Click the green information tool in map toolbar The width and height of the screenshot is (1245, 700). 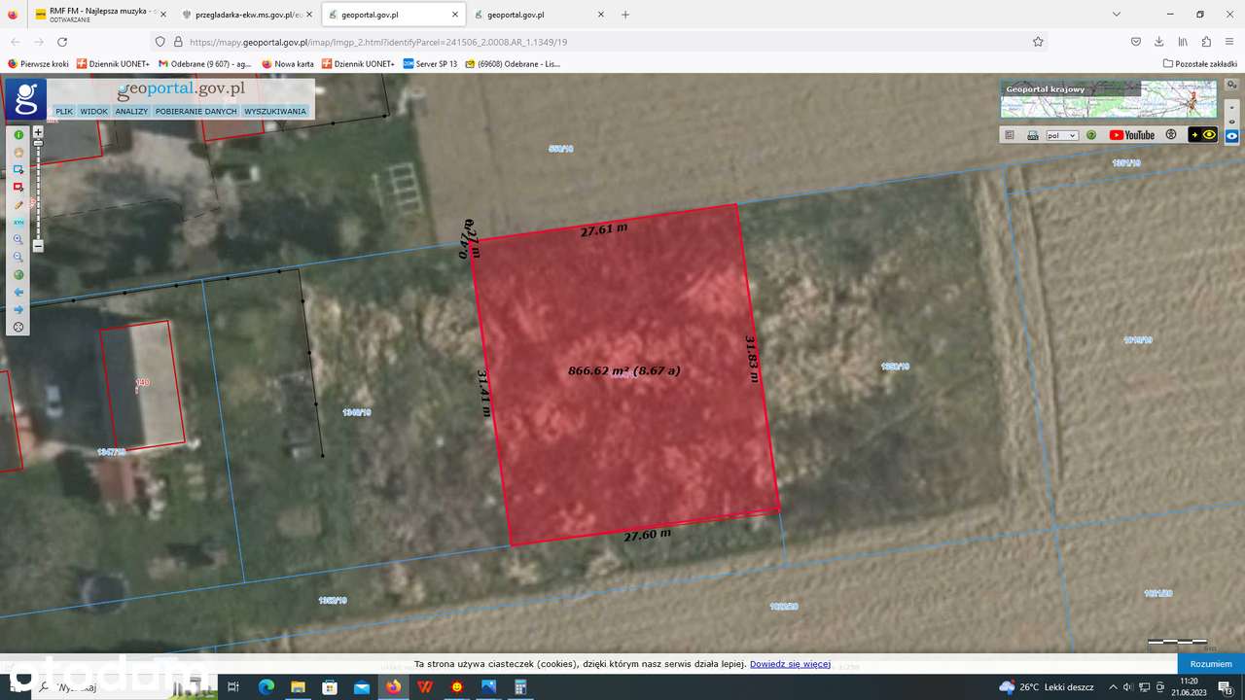tap(18, 135)
